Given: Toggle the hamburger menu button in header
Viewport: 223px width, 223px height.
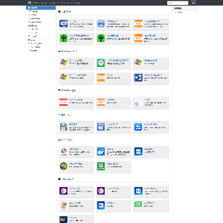Looking at the screenshot, I should tap(193, 2).
